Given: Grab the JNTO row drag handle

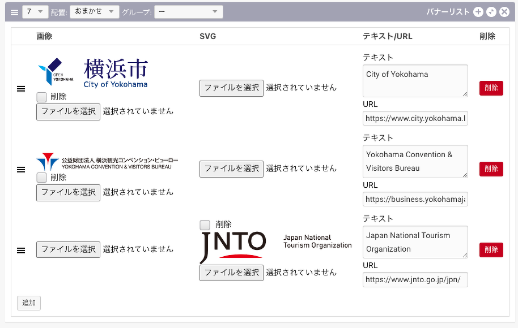Looking at the screenshot, I should [x=21, y=251].
